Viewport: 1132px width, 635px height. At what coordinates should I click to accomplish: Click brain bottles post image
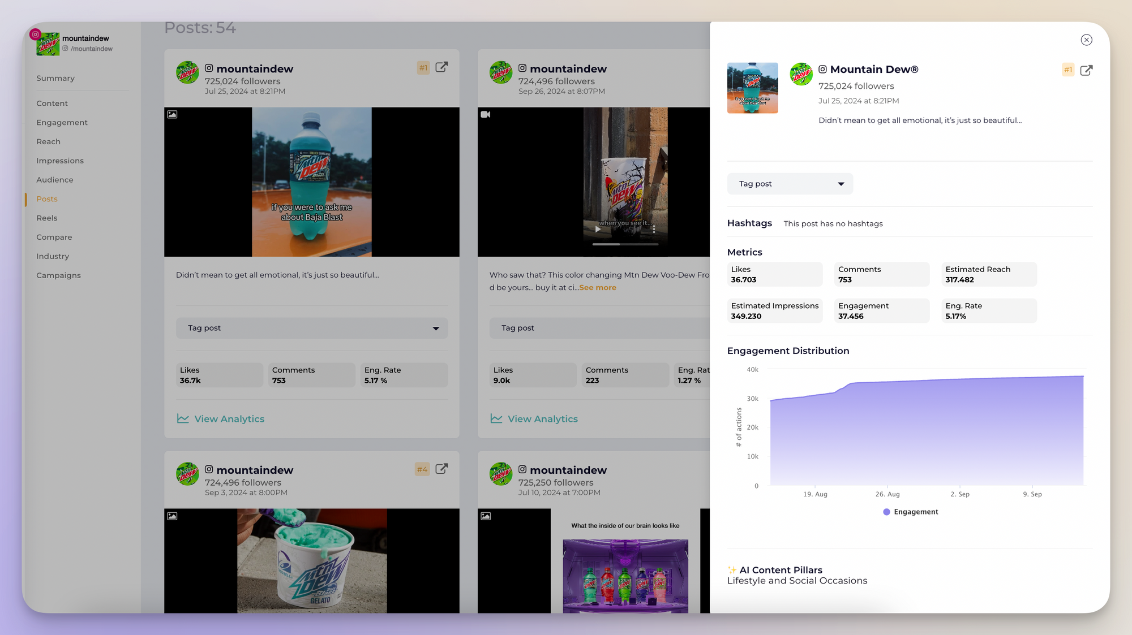pos(625,561)
